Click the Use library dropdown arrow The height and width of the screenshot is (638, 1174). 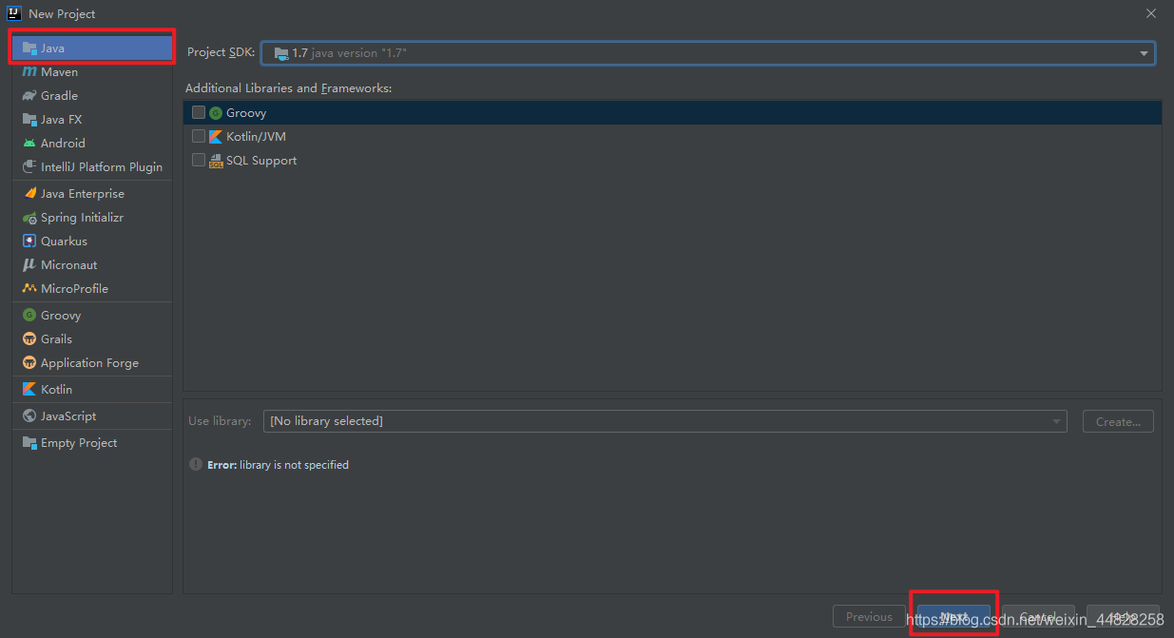point(1056,421)
